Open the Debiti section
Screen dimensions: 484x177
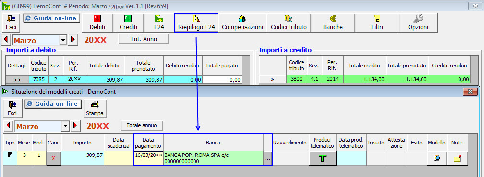coord(97,23)
